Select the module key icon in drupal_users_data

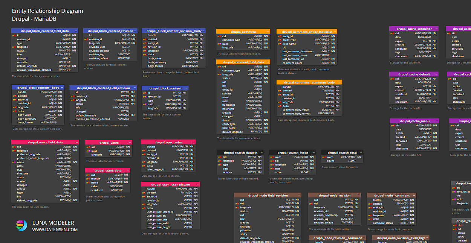tap(87, 179)
